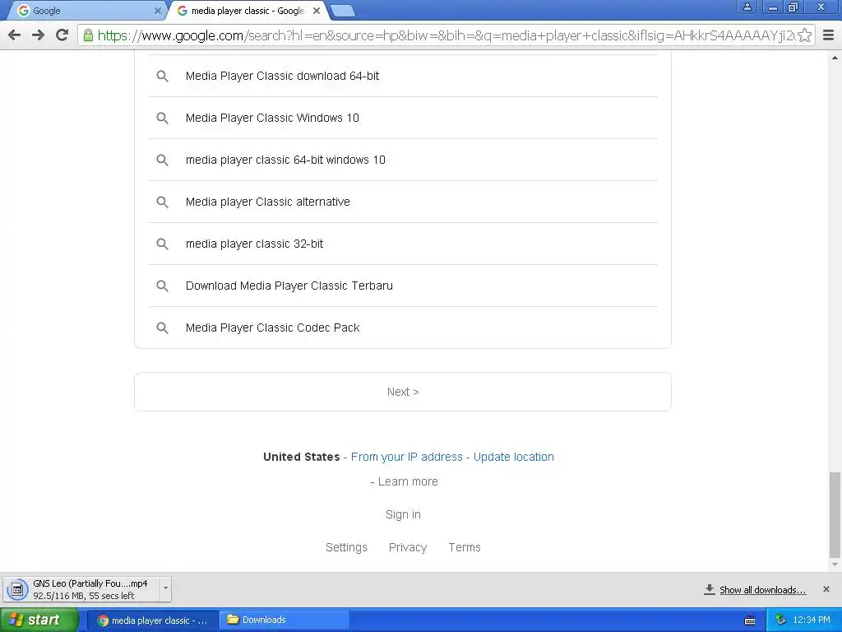Click the scrollbar down arrow

point(835,565)
